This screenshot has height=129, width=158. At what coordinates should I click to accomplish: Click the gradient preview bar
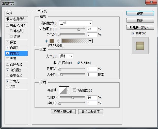click(75, 41)
